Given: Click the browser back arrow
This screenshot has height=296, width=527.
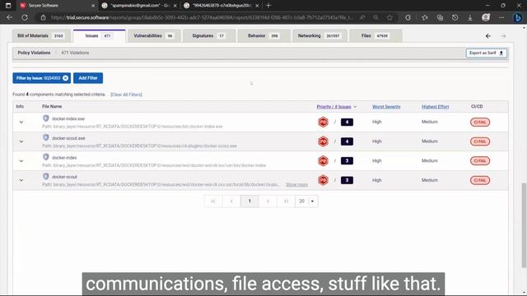Looking at the screenshot, I should point(9,17).
